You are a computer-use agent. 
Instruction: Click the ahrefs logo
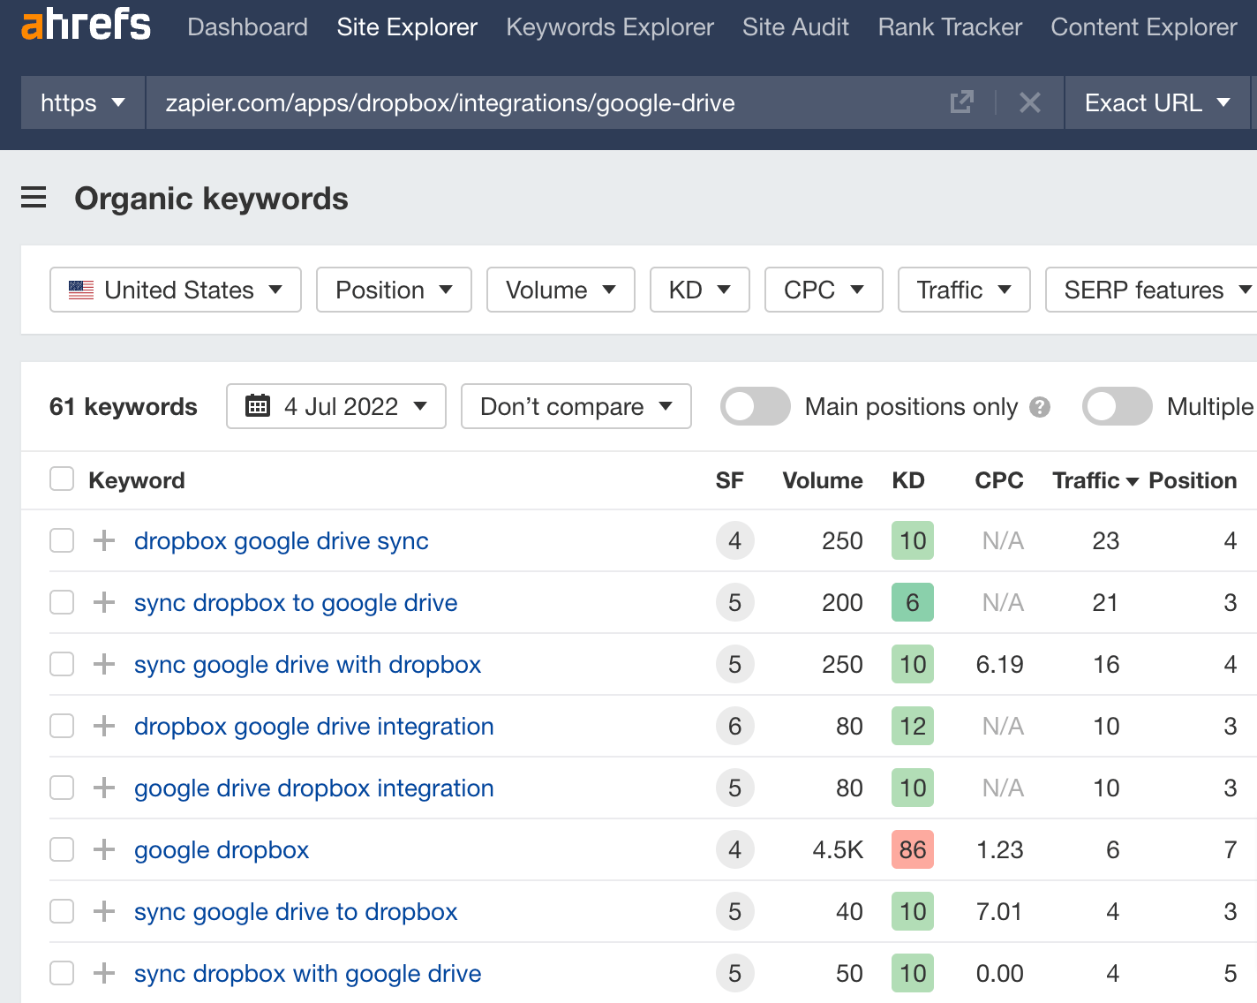tap(85, 26)
